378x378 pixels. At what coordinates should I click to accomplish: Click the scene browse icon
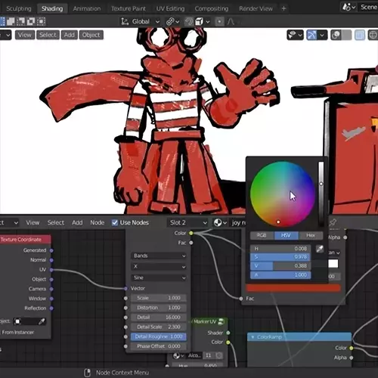coord(349,8)
